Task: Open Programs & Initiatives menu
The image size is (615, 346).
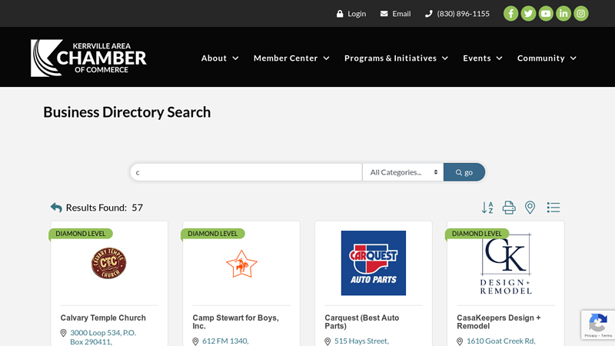Action: click(x=396, y=58)
